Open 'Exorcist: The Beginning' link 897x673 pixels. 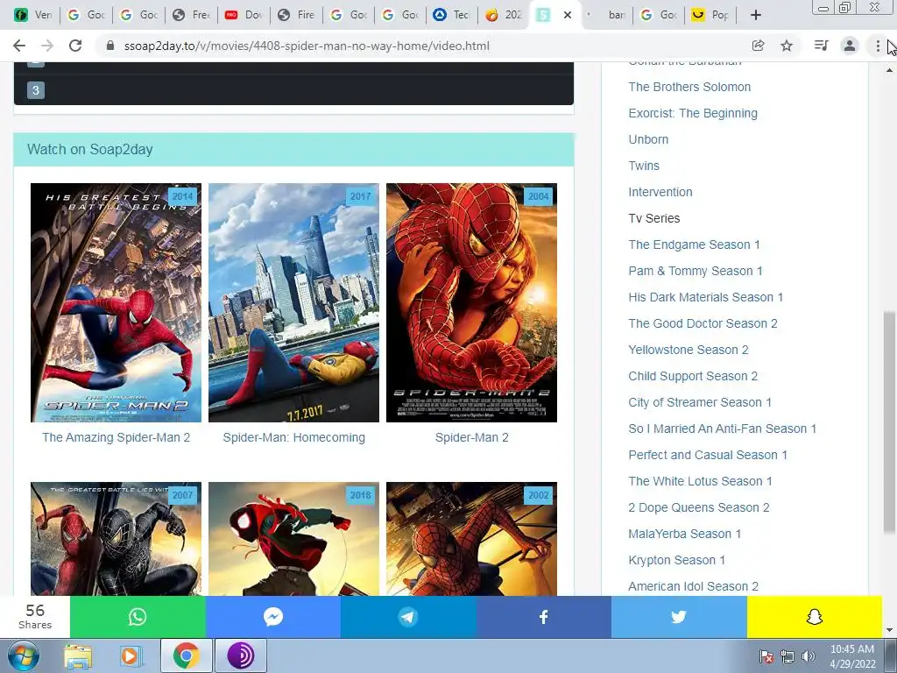point(693,113)
